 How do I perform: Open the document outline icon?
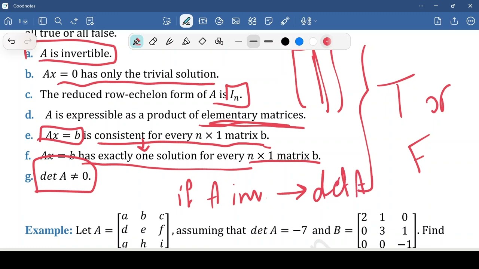pyautogui.click(x=90, y=21)
